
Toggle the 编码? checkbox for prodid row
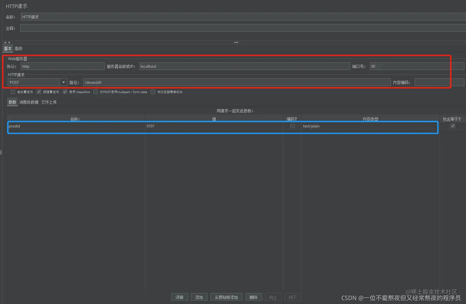[293, 126]
